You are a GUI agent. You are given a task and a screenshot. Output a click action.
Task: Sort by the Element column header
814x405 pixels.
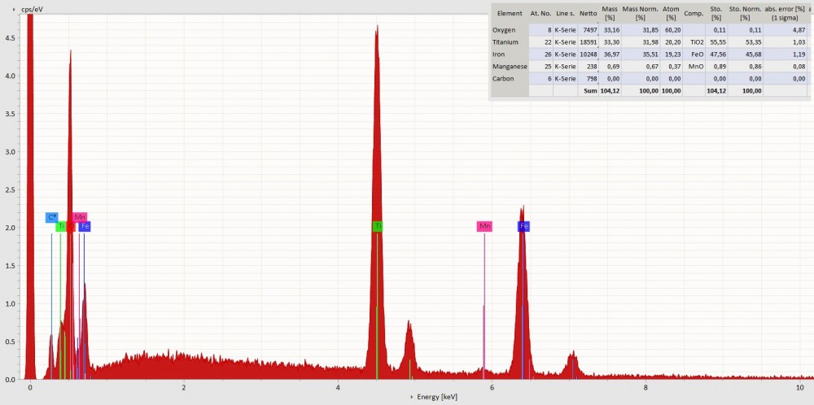click(x=510, y=14)
